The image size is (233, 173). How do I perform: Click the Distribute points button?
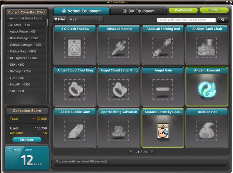coord(27,139)
